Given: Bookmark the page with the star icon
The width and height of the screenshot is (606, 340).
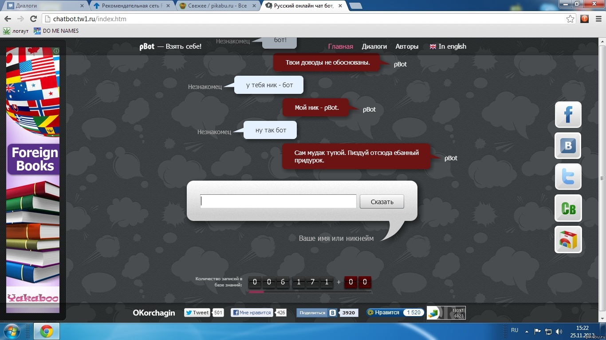Looking at the screenshot, I should click(570, 19).
